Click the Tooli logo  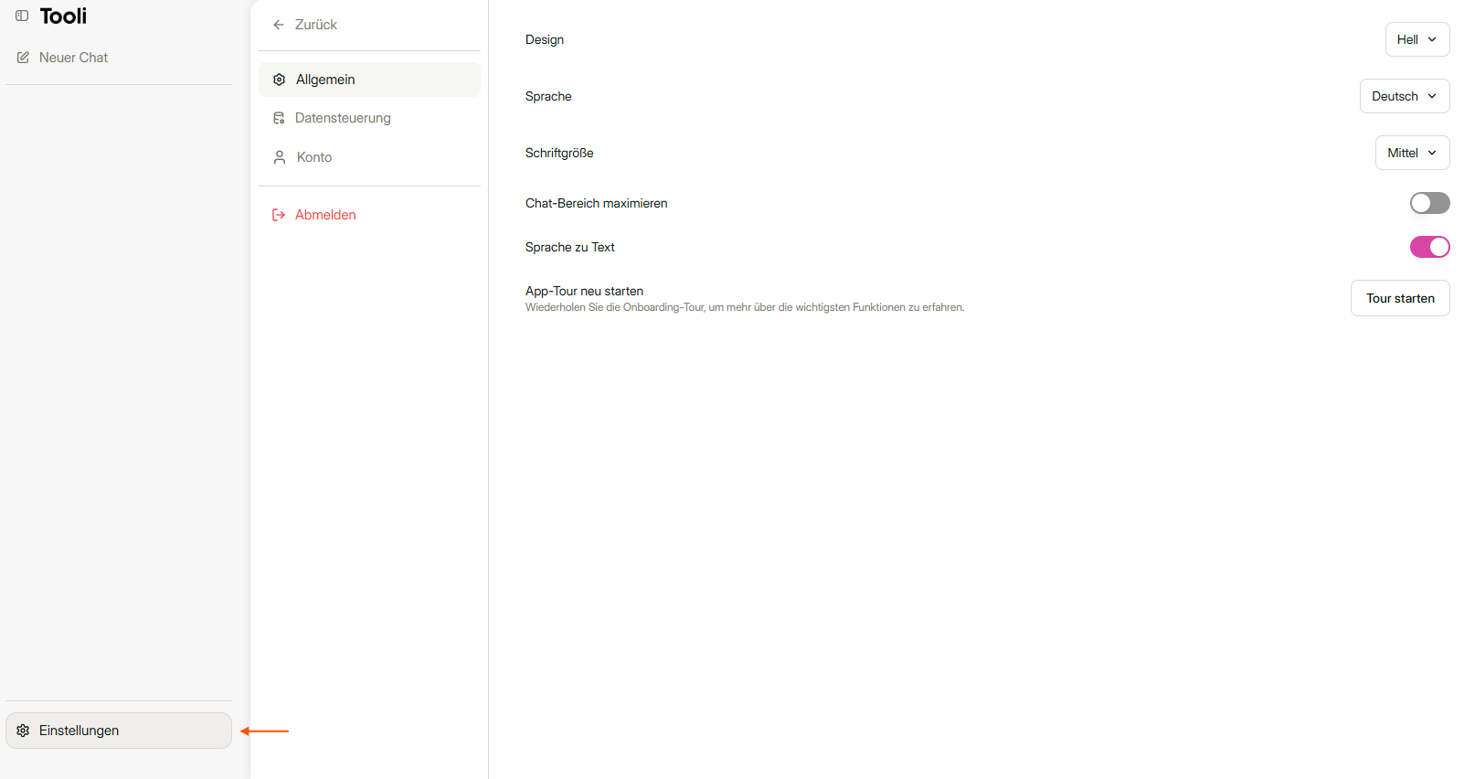[63, 16]
